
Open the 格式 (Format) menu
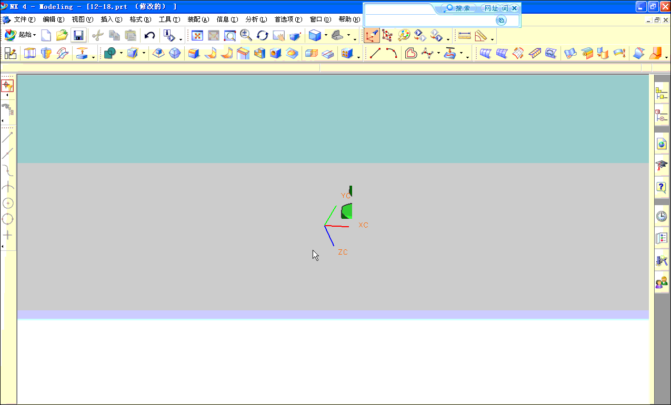pyautogui.click(x=140, y=19)
